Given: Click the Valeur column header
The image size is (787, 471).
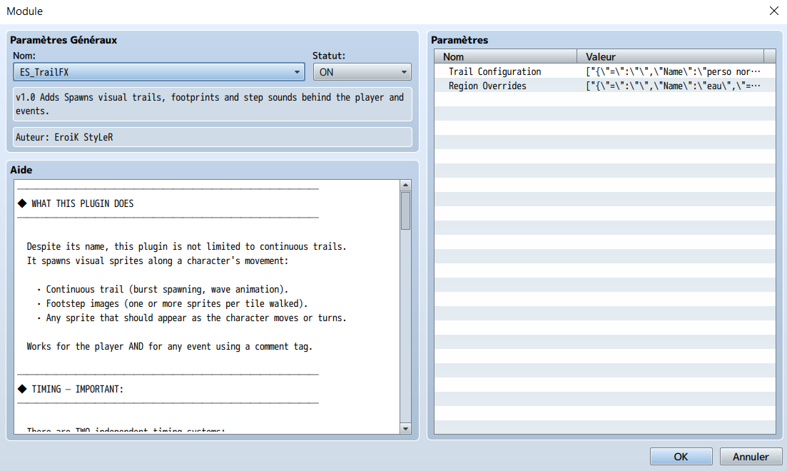Looking at the screenshot, I should [x=670, y=56].
